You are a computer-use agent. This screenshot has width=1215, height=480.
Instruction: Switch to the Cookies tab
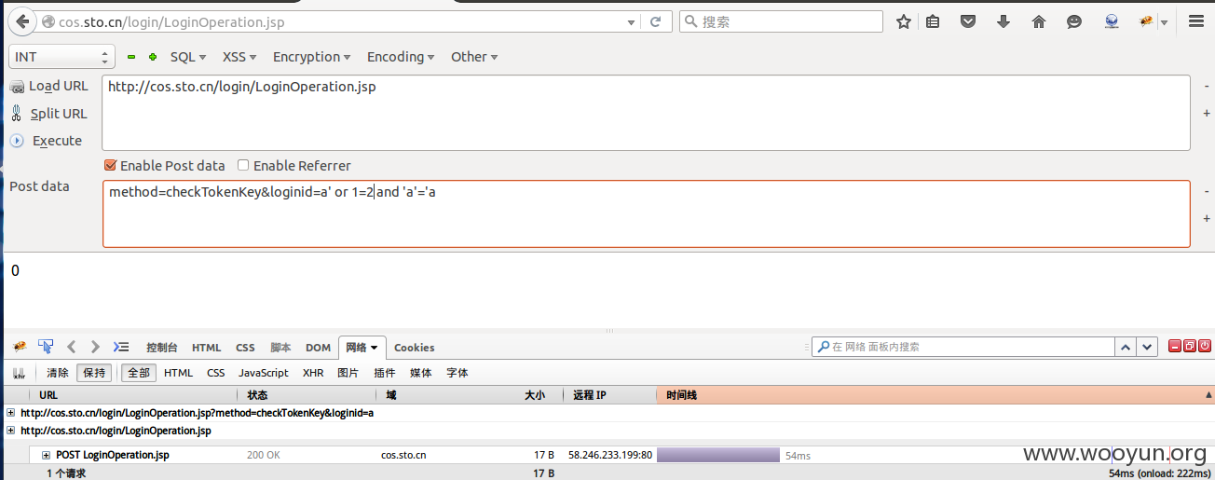coord(415,348)
